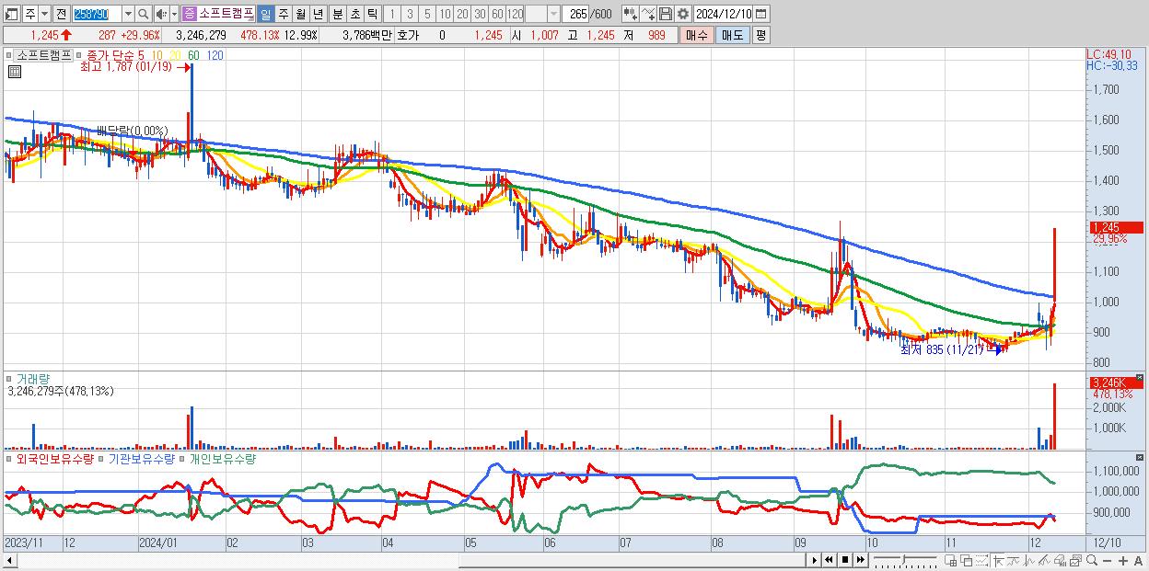The height and width of the screenshot is (571, 1149).
Task: Select the crosshair pointer tool in the bottom toolbar
Action: 998,560
